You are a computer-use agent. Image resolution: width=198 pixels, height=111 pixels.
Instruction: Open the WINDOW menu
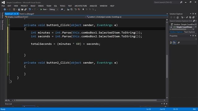pos(104,6)
